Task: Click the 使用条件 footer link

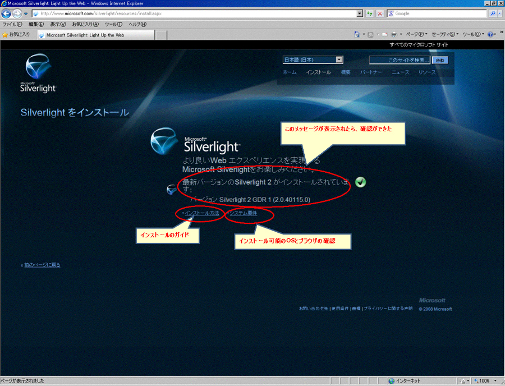Action: click(x=340, y=309)
